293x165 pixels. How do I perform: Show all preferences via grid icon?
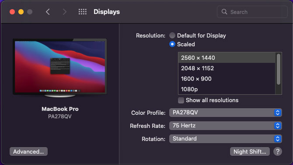[x=82, y=12]
